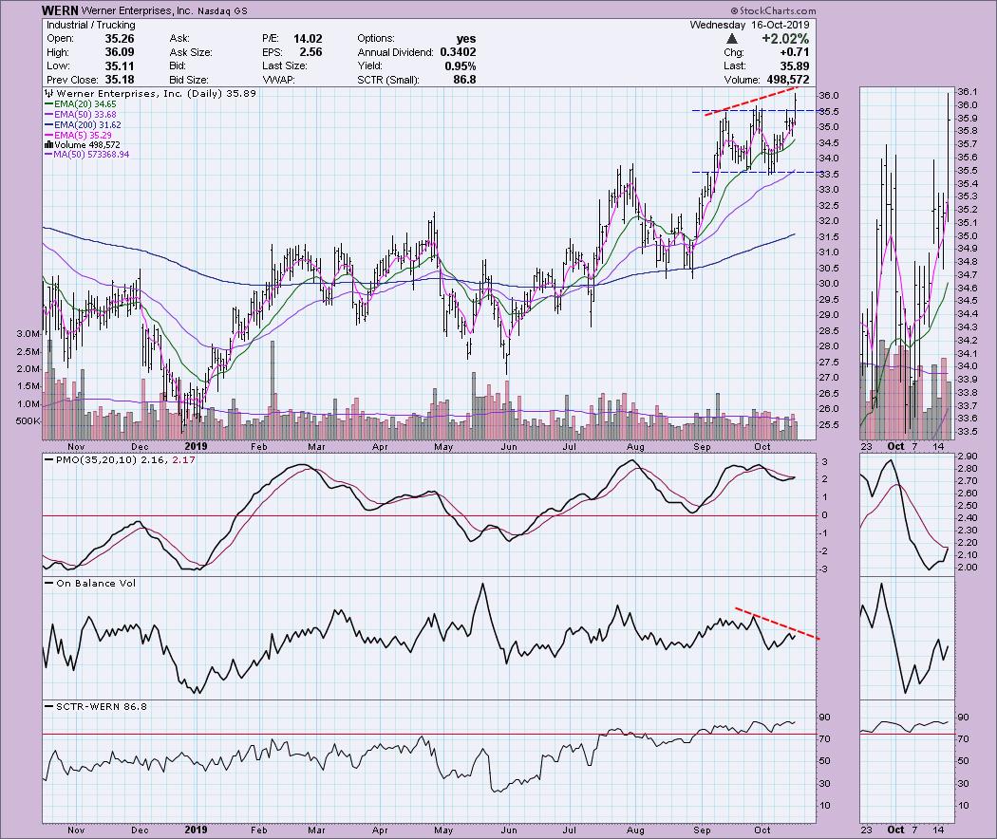Click the 3.0M volume axis label
This screenshot has width=997, height=839.
point(28,334)
